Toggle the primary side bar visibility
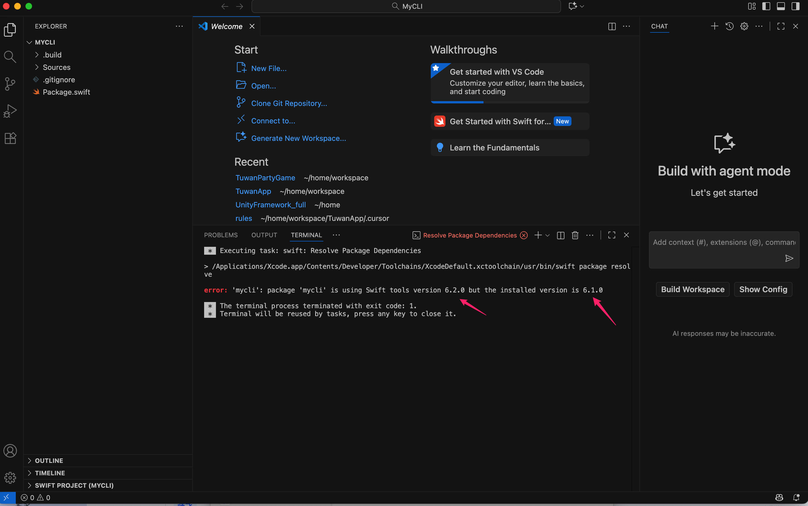The width and height of the screenshot is (808, 506). tap(766, 6)
